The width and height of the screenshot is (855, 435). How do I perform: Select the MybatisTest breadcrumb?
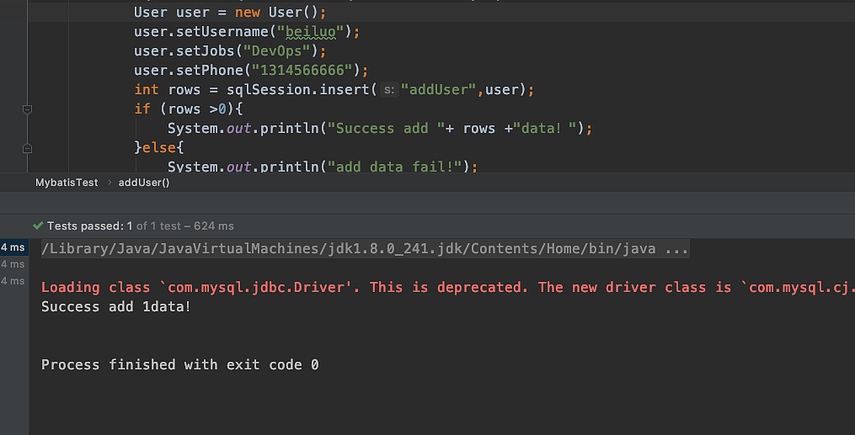click(x=67, y=183)
